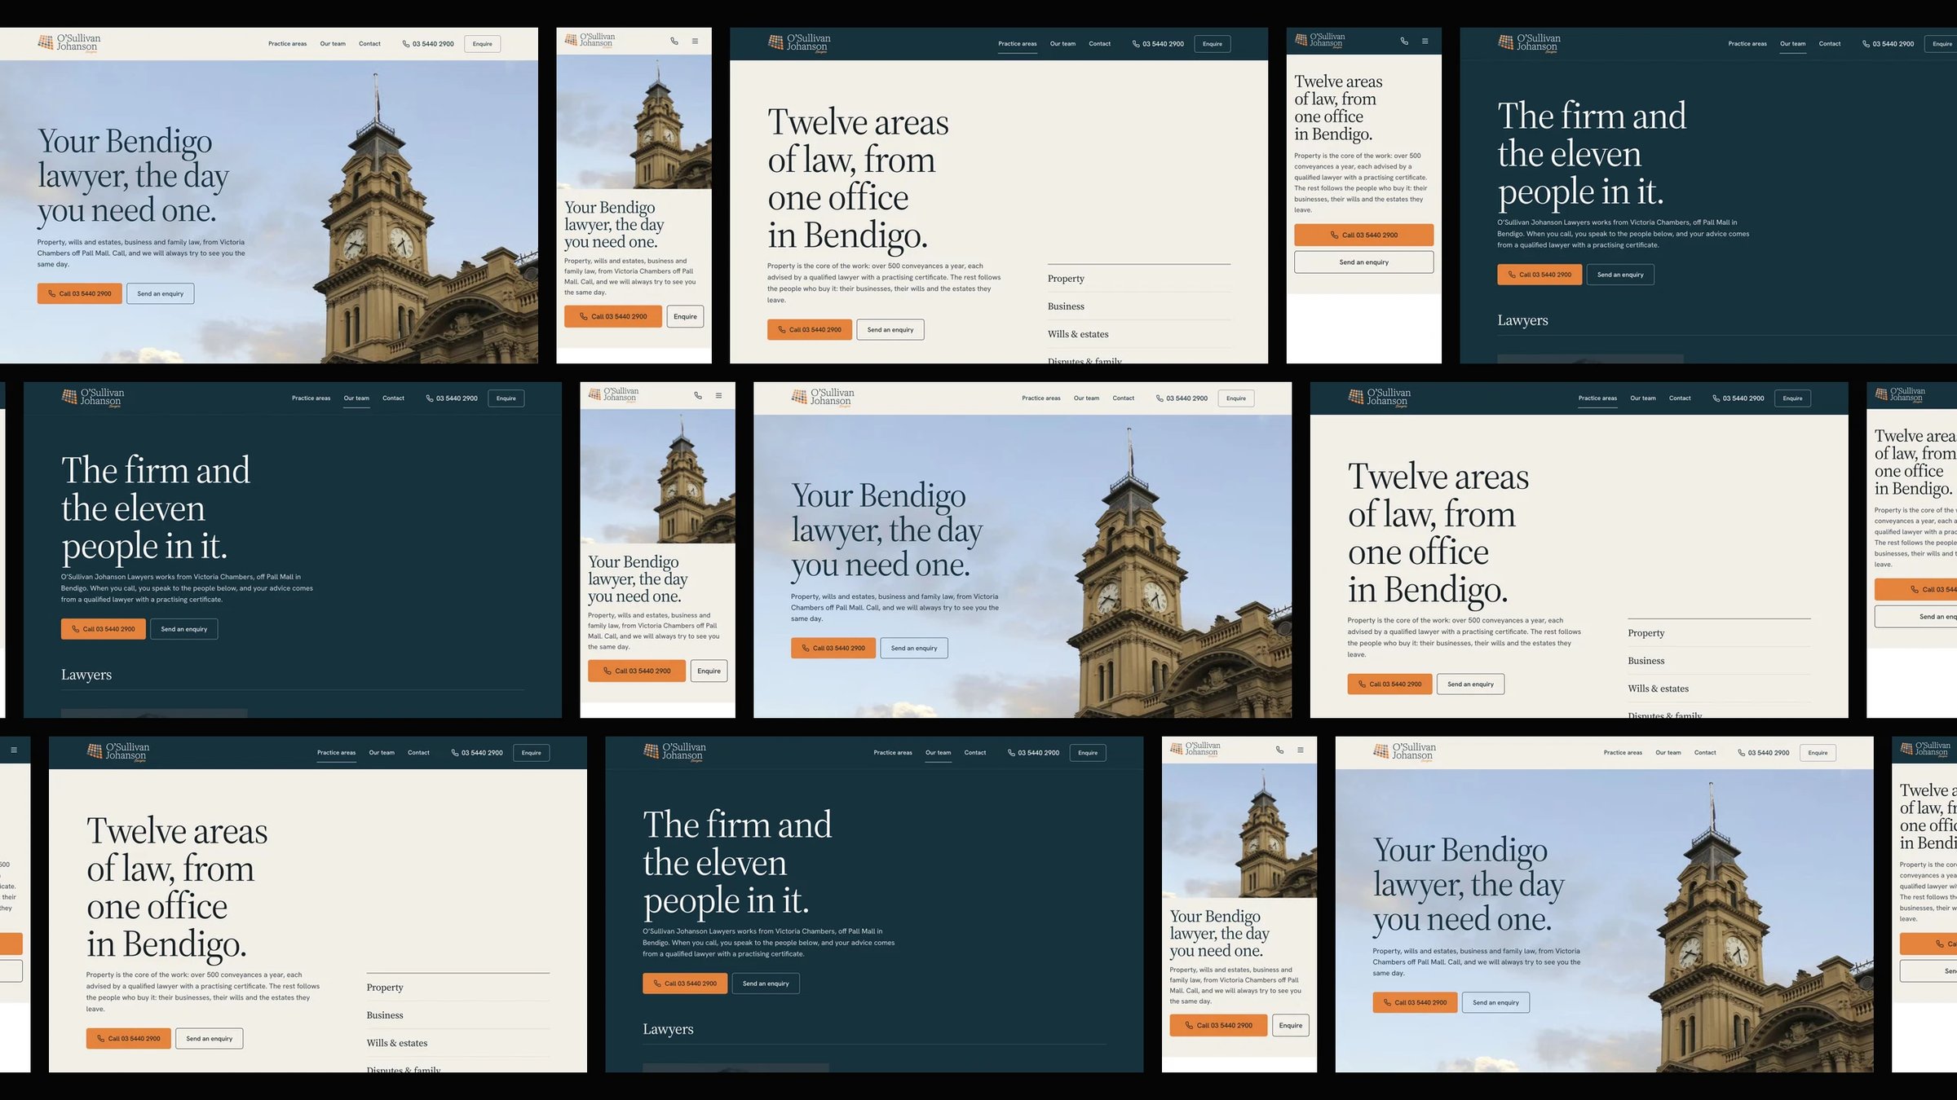Image resolution: width=1957 pixels, height=1100 pixels.
Task: Click header 03 5440 2900 in top-row desktop homepage
Action: [428, 44]
